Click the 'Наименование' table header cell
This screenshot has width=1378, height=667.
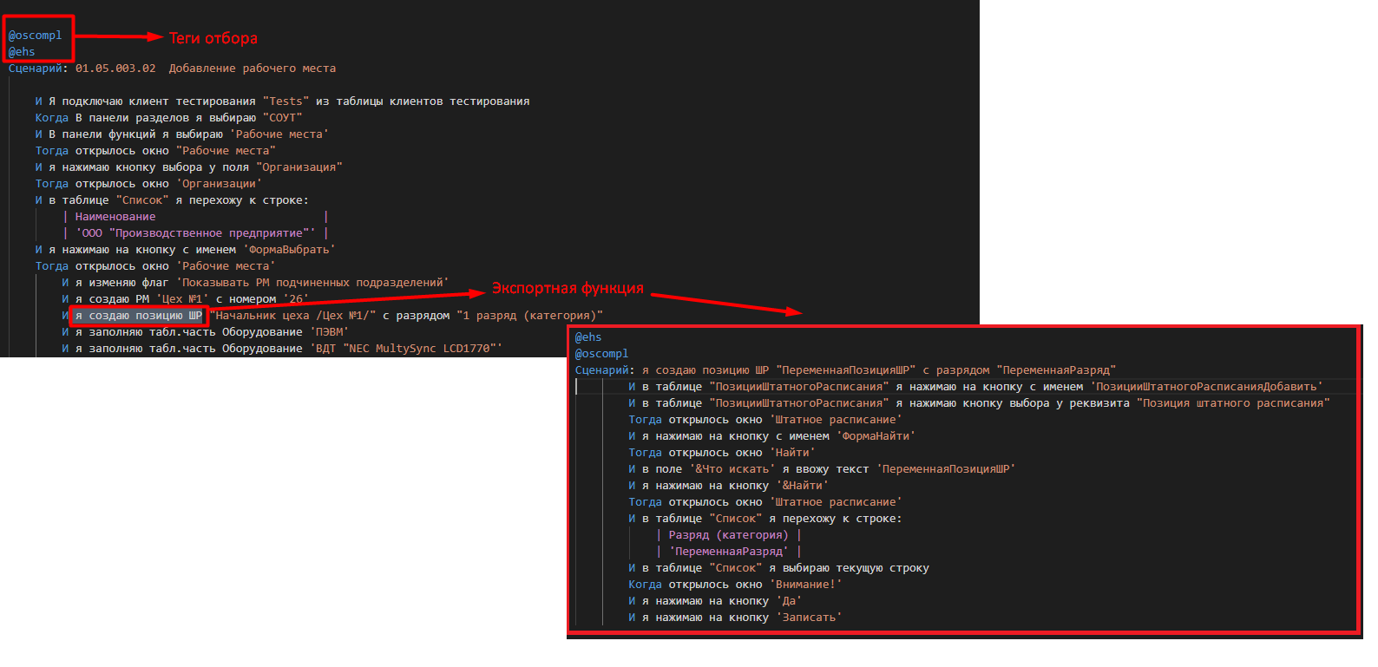pyautogui.click(x=115, y=217)
